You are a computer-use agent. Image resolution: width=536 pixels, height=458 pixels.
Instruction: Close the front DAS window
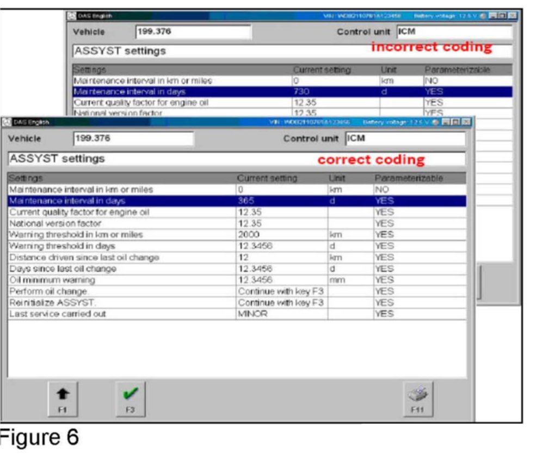[465, 122]
